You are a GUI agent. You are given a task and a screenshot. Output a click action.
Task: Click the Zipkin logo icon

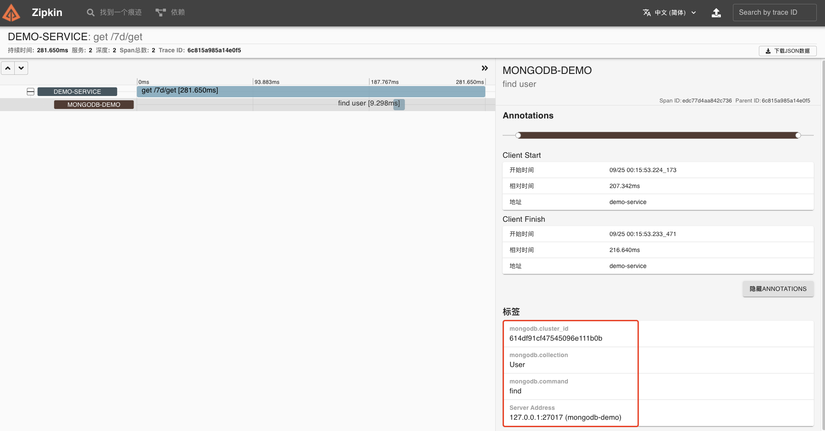click(x=11, y=13)
